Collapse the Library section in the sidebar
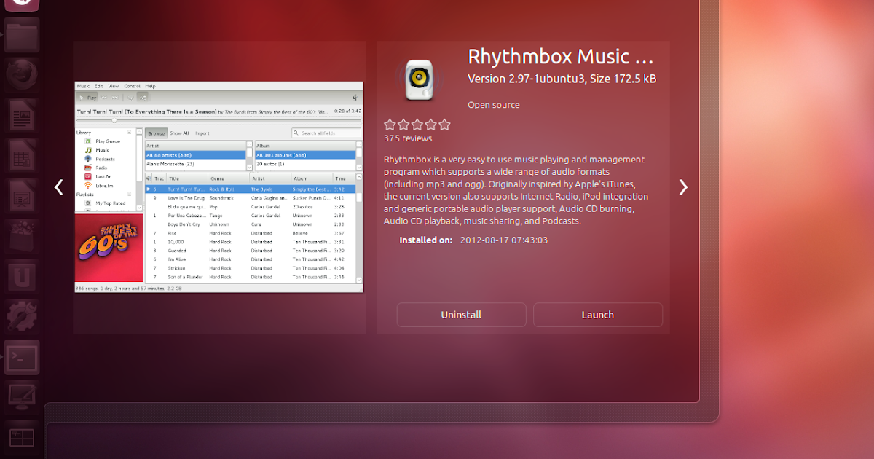Image resolution: width=874 pixels, height=459 pixels. [129, 132]
